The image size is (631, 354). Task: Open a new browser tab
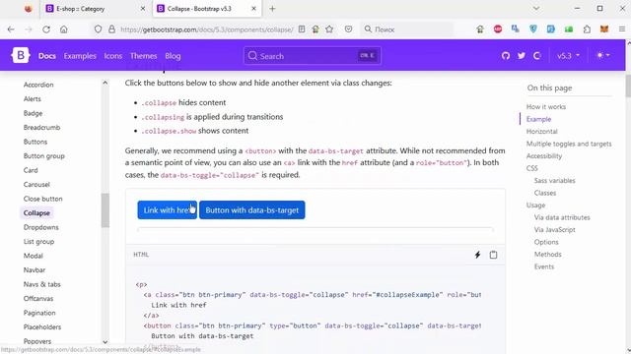tap(272, 9)
